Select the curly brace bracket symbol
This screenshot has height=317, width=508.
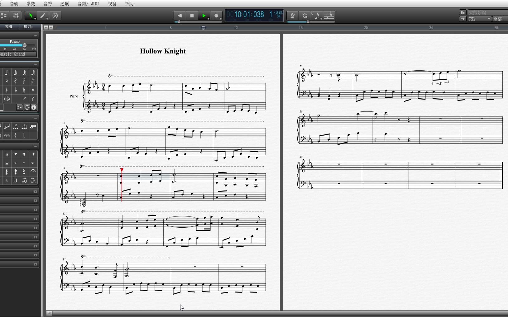pos(15,135)
